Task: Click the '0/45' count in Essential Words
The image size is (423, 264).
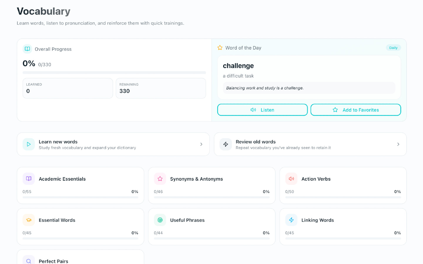Action: tap(27, 233)
